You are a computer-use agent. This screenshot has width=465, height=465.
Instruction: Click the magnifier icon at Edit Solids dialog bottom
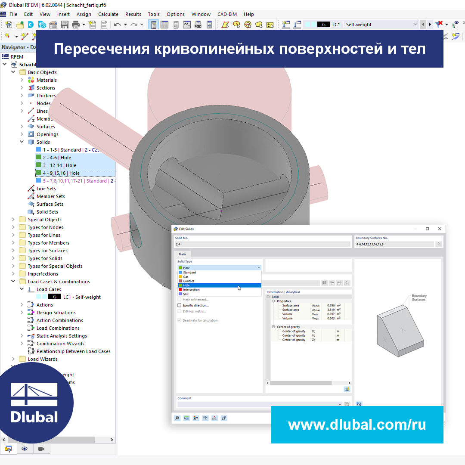click(x=177, y=418)
